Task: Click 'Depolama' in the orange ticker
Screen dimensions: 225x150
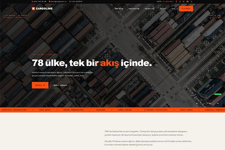Action: pos(101,110)
